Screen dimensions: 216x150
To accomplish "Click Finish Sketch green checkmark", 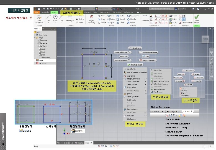I will pos(197,19).
